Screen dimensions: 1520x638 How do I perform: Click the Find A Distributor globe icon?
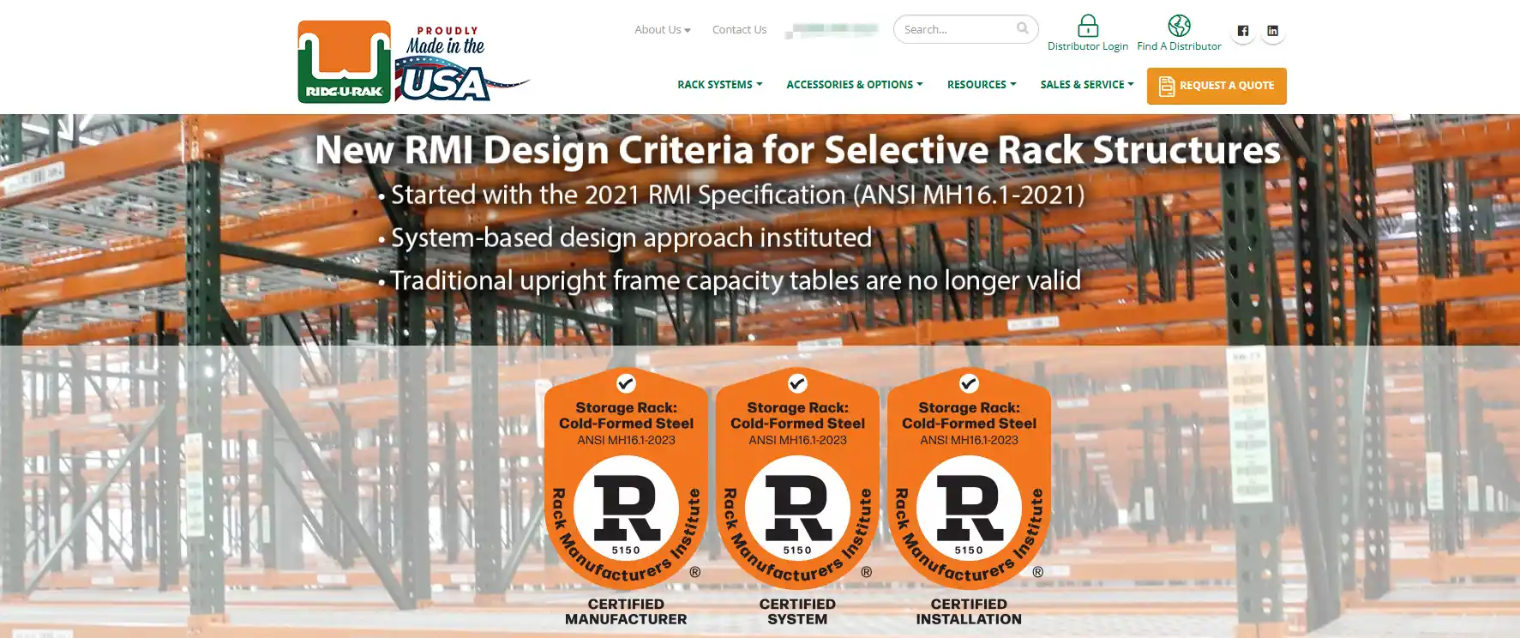[x=1179, y=25]
